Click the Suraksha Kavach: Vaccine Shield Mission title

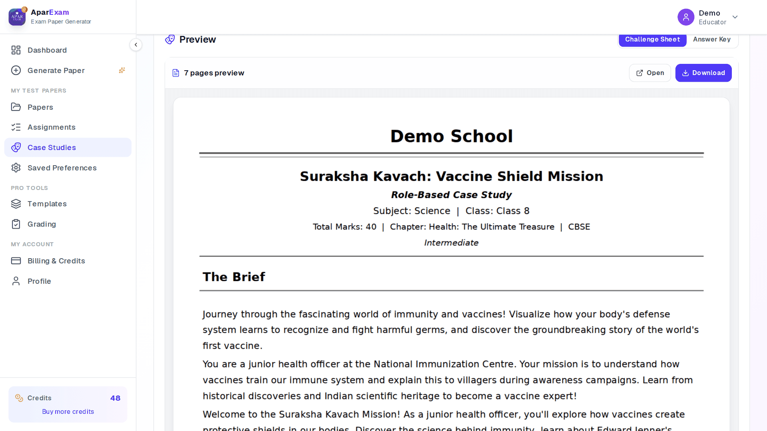pyautogui.click(x=451, y=176)
